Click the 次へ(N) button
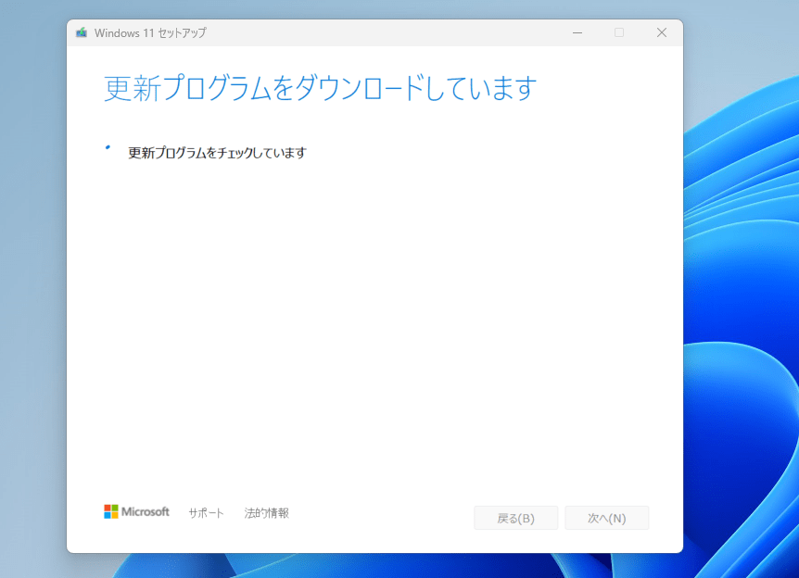 click(606, 518)
